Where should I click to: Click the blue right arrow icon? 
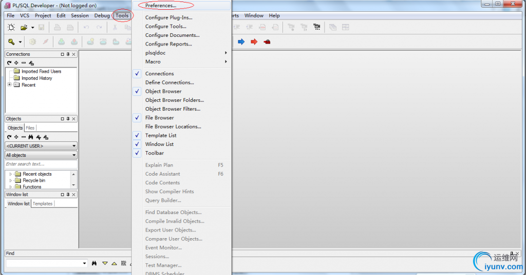241,42
